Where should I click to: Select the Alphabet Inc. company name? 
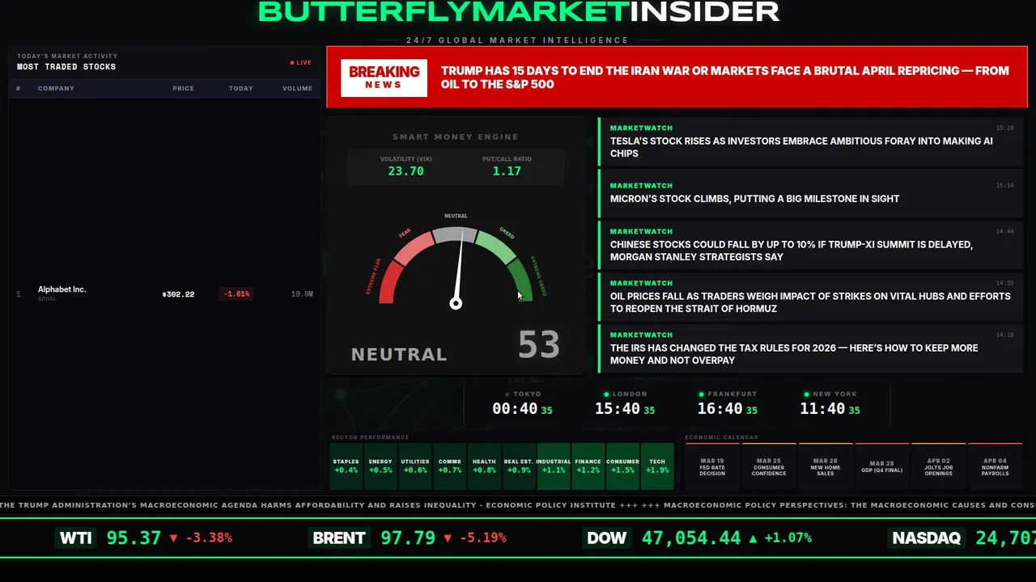pyautogui.click(x=62, y=289)
